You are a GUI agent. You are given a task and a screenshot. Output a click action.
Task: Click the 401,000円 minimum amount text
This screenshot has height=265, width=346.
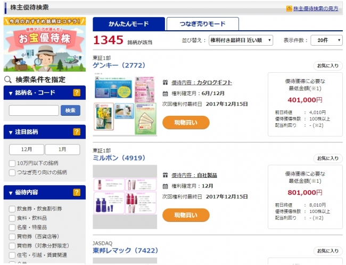pyautogui.click(x=305, y=100)
